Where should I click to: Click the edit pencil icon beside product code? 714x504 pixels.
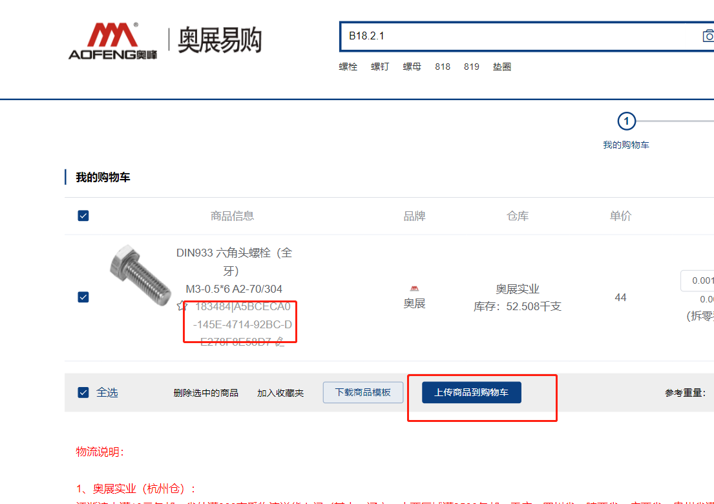[280, 341]
